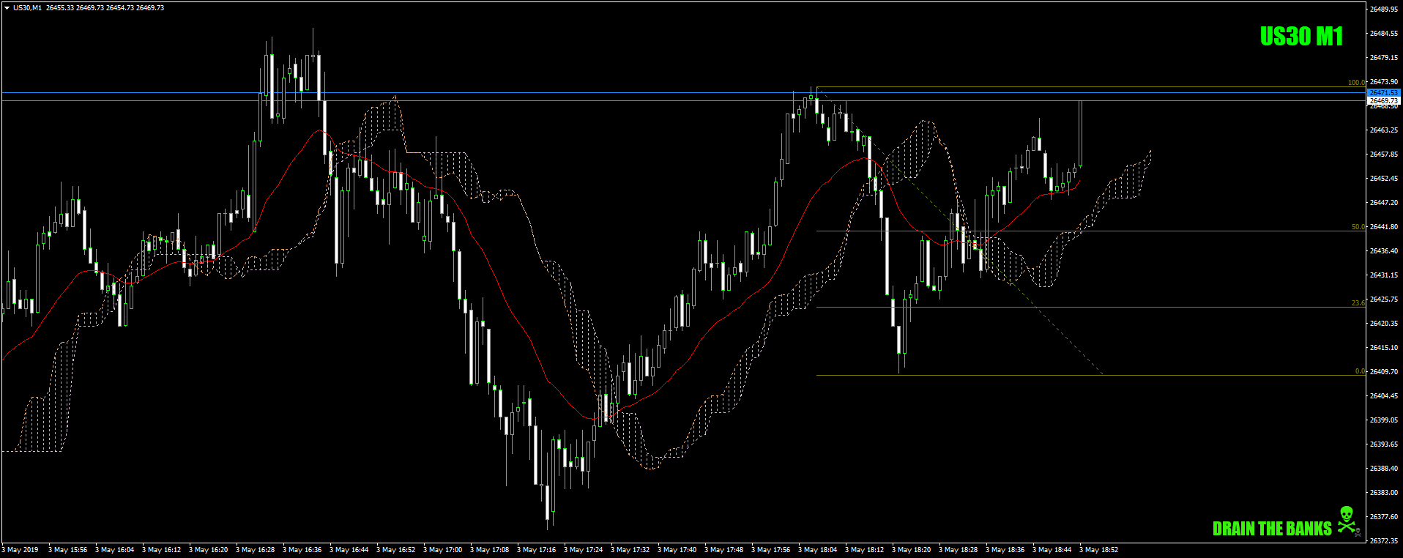Select the blue 26471.53 price tag

tap(1383, 93)
